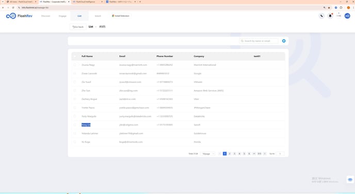This screenshot has height=194, width=355.
Task: Click the browser forward arrow
Action: 8,7
